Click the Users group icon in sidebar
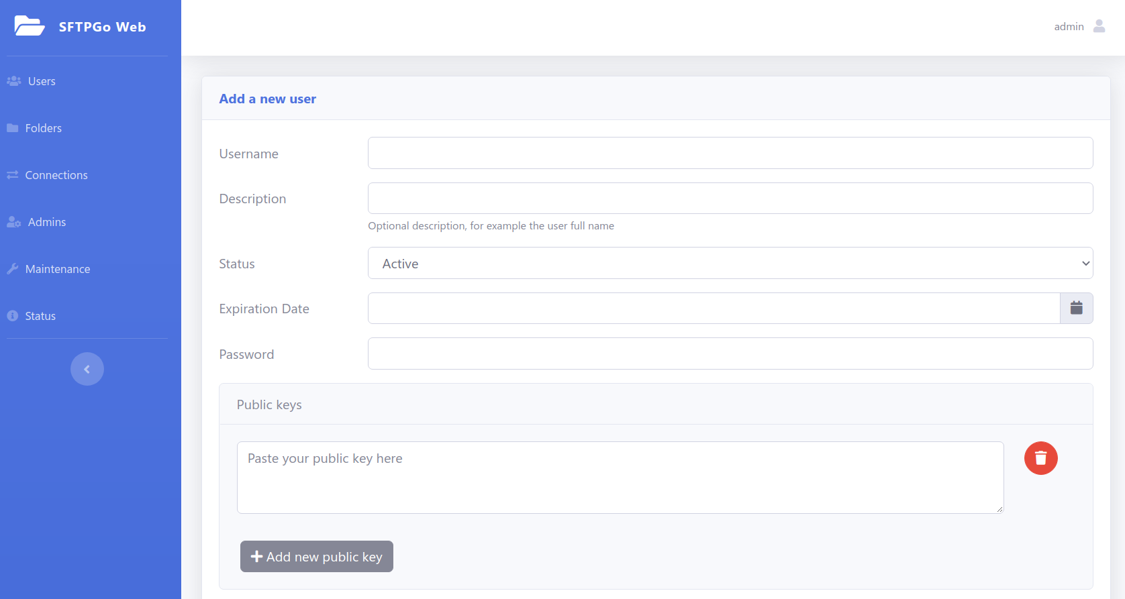 pos(14,81)
